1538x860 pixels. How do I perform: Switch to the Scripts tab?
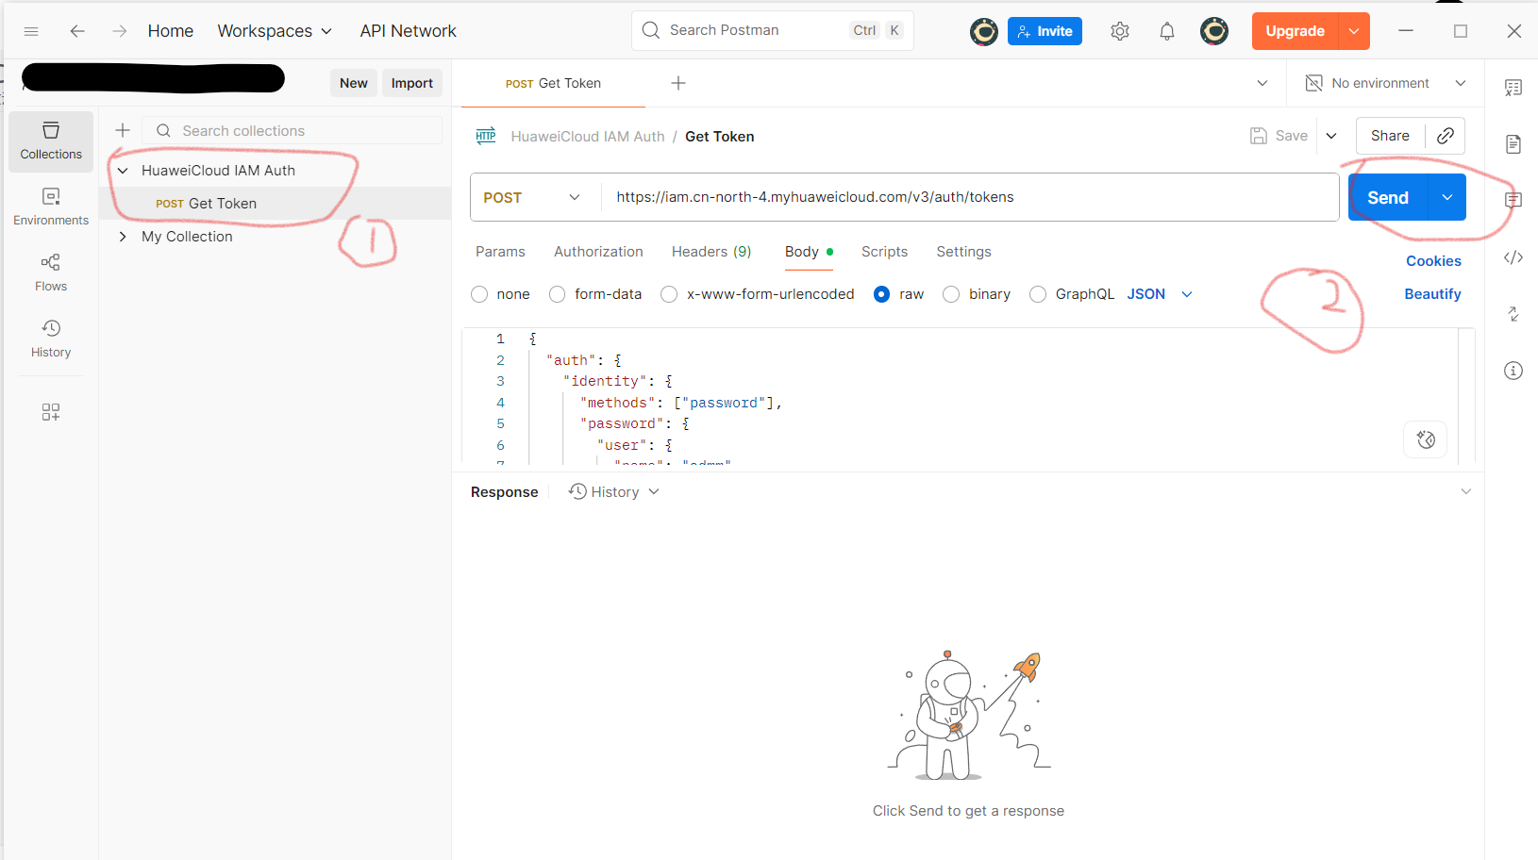click(x=884, y=252)
